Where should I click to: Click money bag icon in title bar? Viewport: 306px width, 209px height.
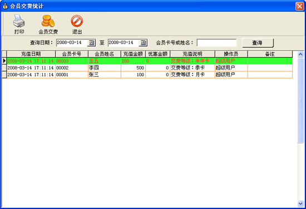[5, 6]
